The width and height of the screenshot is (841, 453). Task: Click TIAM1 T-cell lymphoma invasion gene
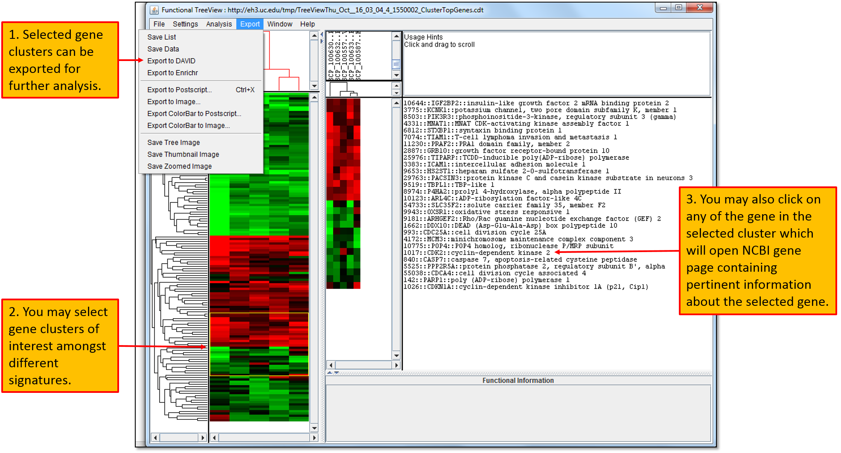pos(510,137)
